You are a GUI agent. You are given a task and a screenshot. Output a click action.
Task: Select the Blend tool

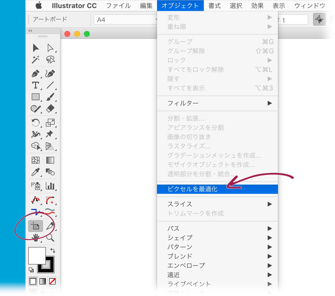[50, 172]
